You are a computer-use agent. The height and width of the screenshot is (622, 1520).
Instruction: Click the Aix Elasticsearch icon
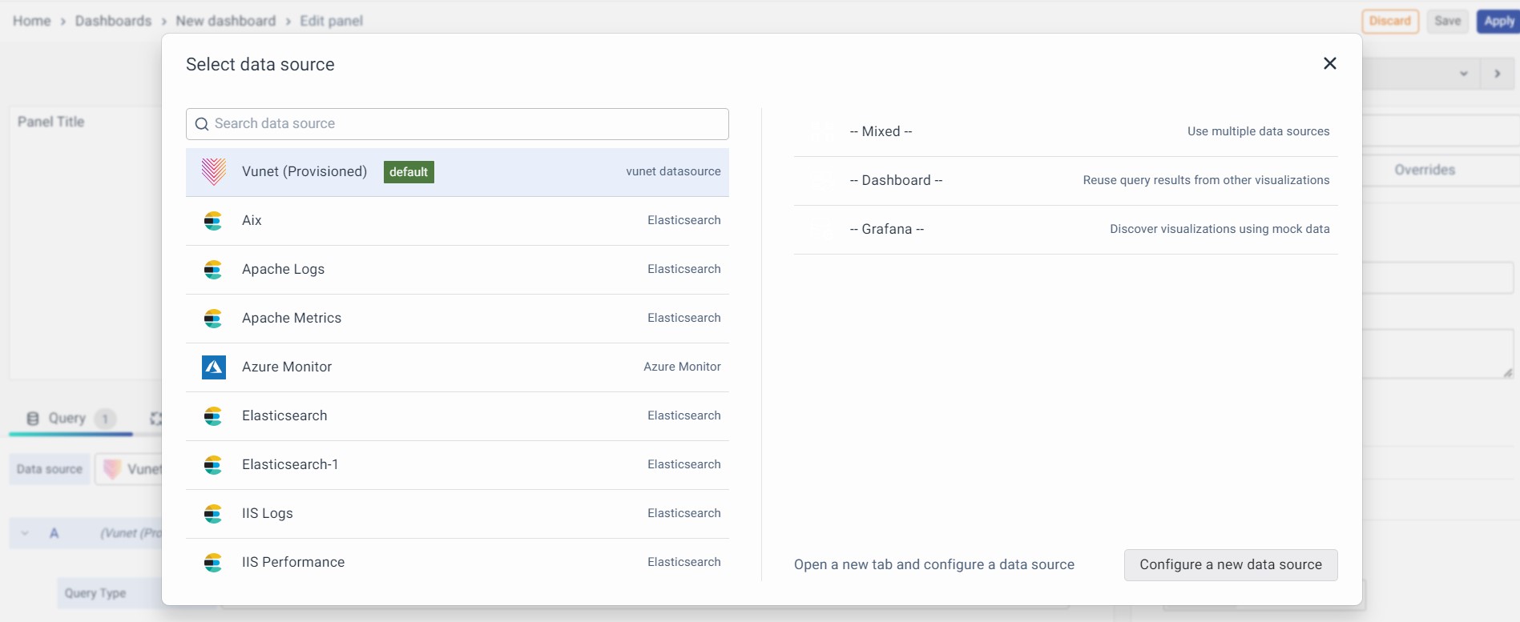point(213,221)
